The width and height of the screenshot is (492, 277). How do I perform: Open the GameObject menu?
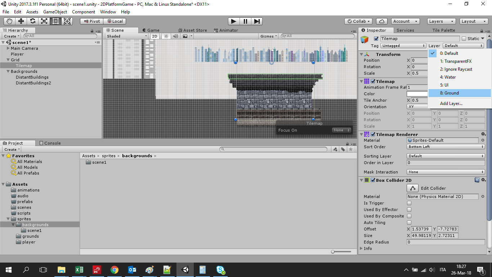(55, 12)
